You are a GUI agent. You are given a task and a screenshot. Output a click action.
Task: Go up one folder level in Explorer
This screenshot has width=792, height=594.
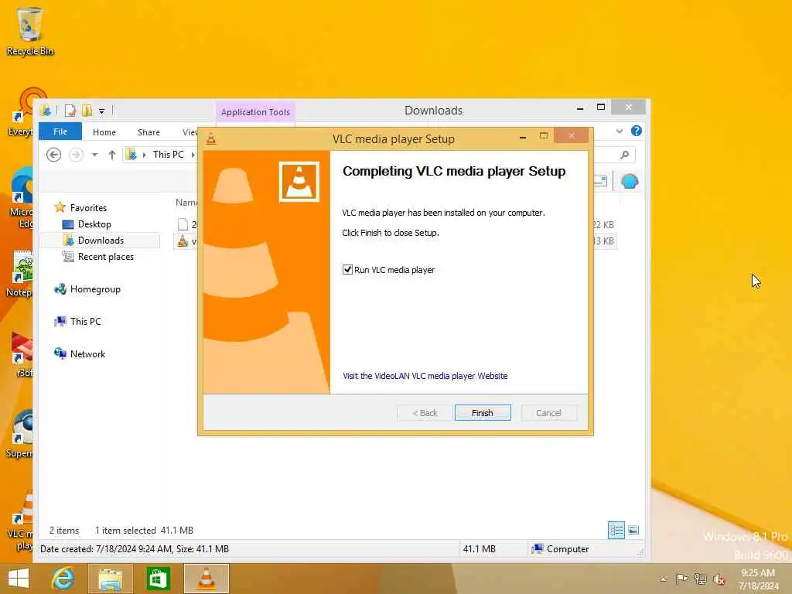(111, 155)
